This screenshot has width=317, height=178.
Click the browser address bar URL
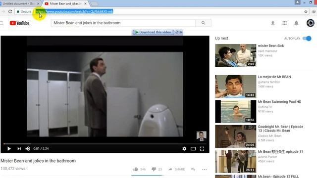pyautogui.click(x=74, y=11)
